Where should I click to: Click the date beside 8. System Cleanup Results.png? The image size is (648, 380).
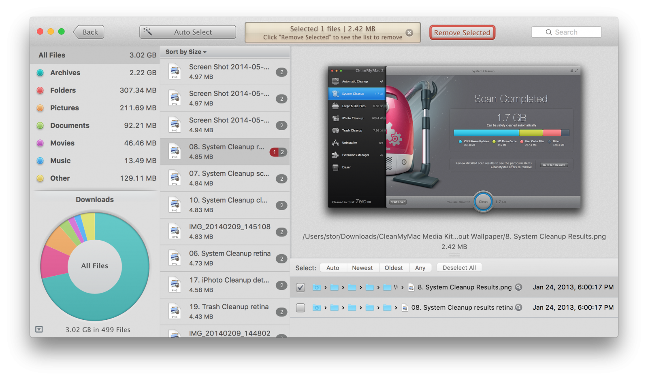(573, 287)
